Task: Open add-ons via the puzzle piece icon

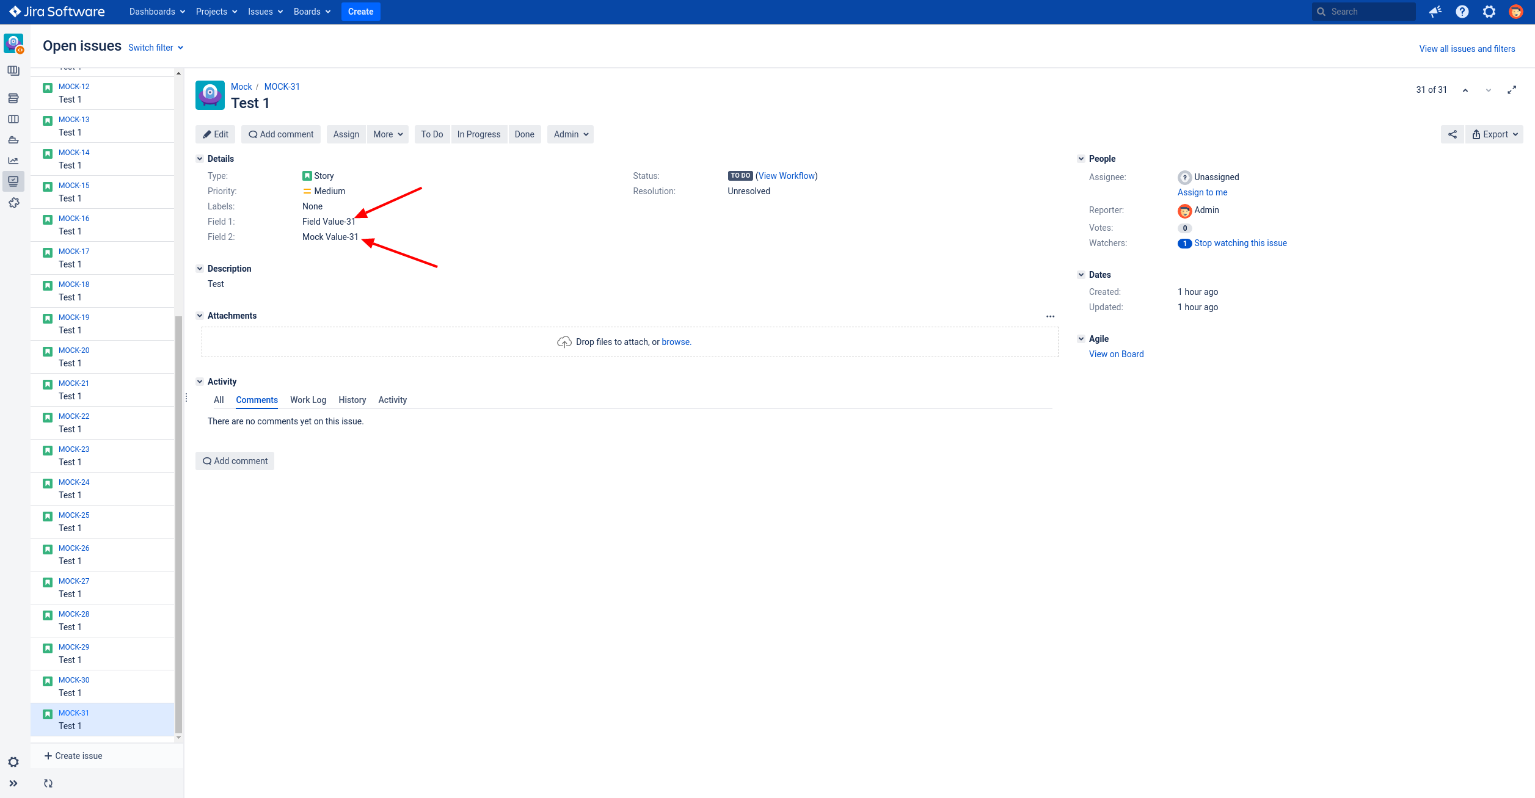Action: click(x=13, y=202)
